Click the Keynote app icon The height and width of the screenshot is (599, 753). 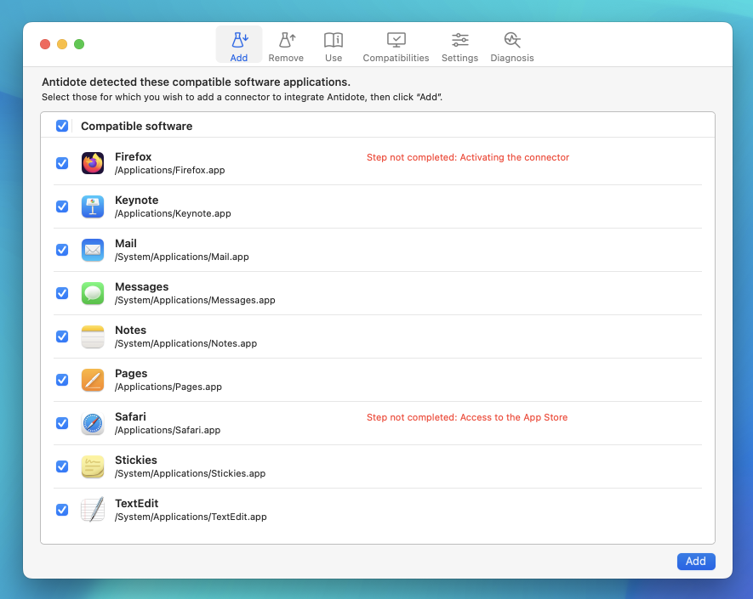93,206
